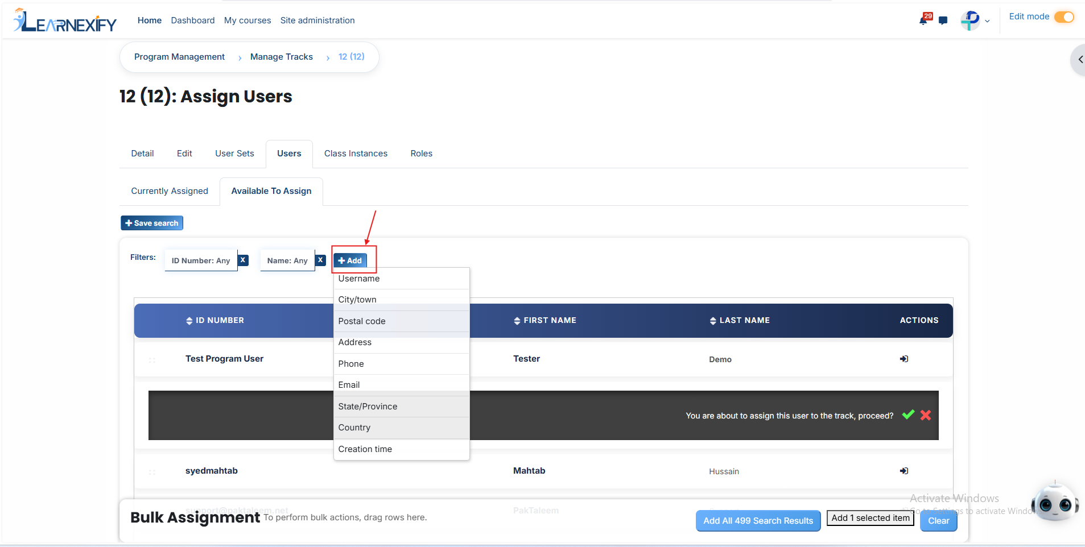Image resolution: width=1085 pixels, height=547 pixels.
Task: Open Manage Tracks breadcrumb link
Action: tap(282, 57)
